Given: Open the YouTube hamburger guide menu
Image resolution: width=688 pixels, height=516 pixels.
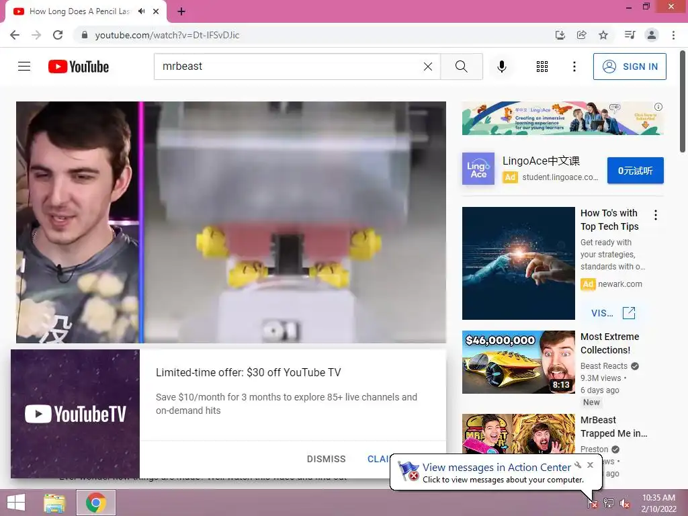Looking at the screenshot, I should 24,67.
